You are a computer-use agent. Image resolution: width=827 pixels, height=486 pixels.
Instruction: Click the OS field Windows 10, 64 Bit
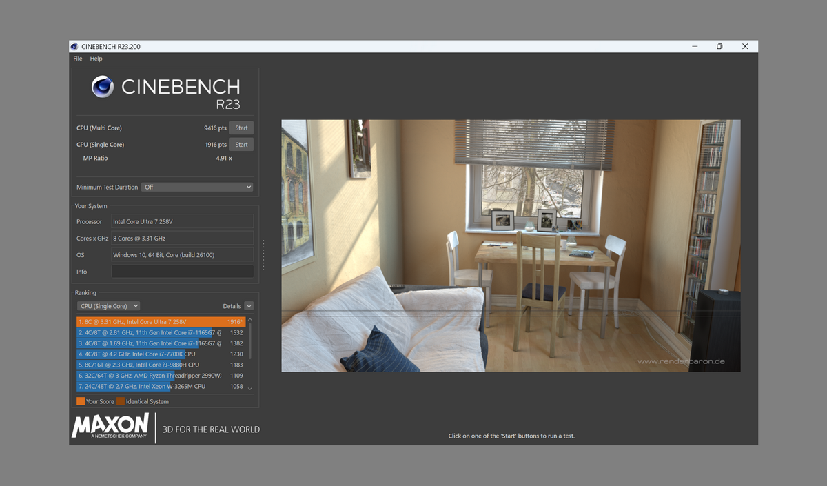[183, 255]
